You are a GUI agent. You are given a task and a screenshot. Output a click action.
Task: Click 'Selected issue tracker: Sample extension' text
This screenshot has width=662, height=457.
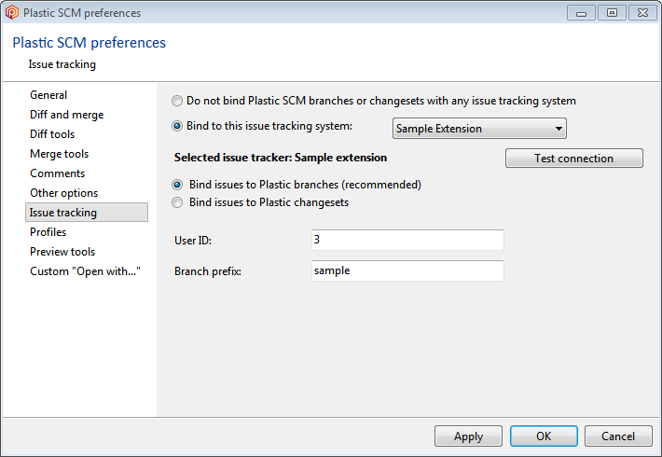[x=281, y=158]
